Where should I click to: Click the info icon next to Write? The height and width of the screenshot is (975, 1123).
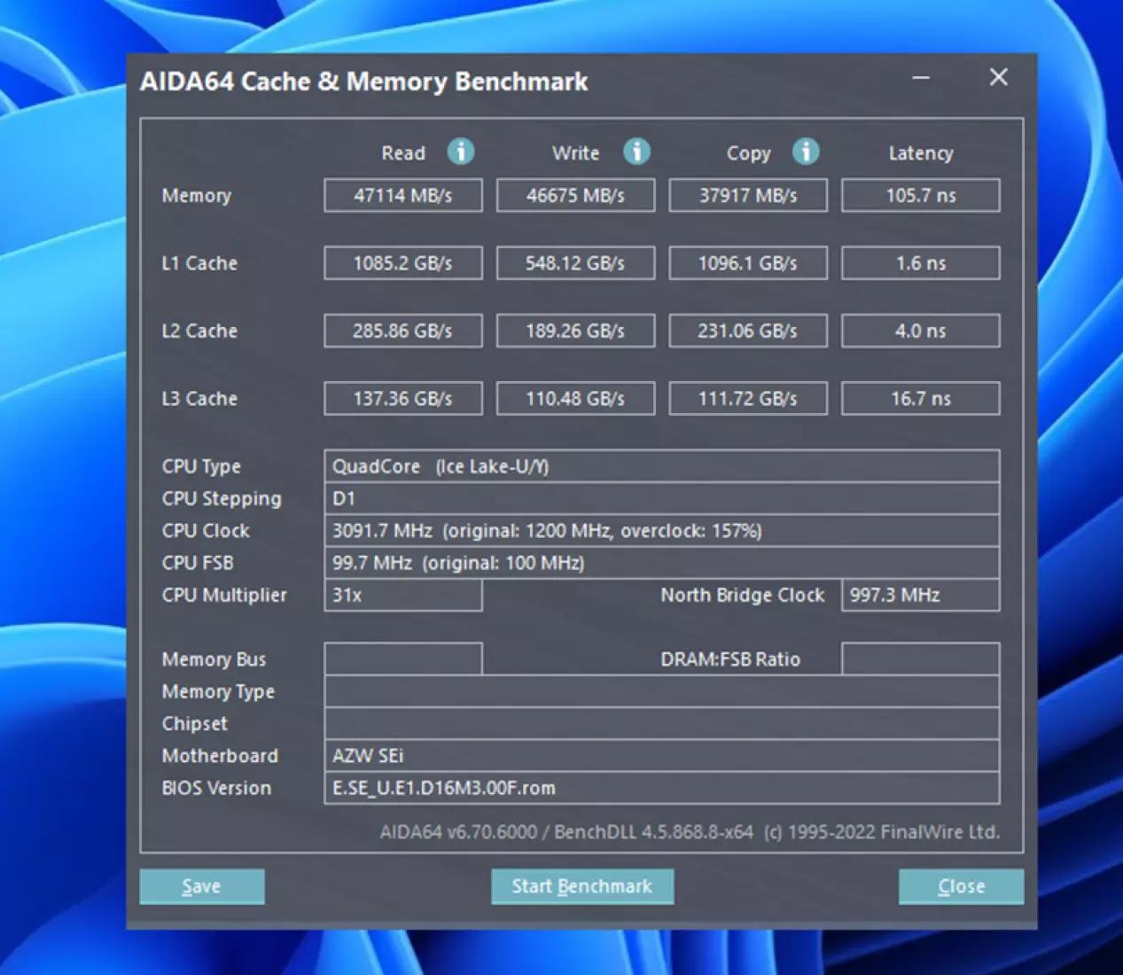[x=636, y=152]
